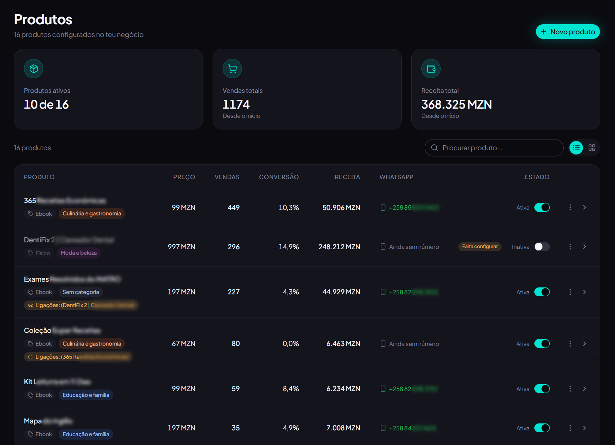Open three-dot menu for Kit product
The height and width of the screenshot is (445, 615).
[x=570, y=389]
